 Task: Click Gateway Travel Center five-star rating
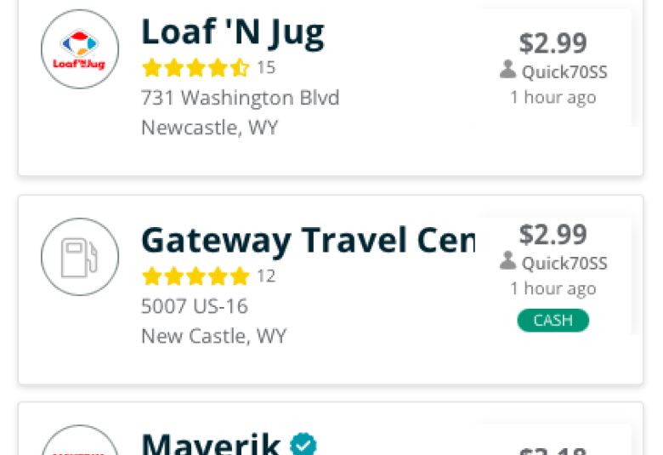195,276
